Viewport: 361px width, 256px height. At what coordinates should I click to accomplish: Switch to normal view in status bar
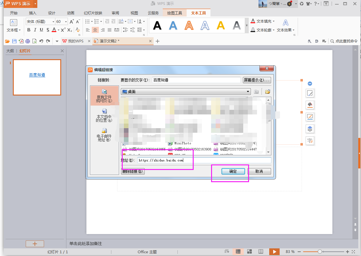click(238, 252)
